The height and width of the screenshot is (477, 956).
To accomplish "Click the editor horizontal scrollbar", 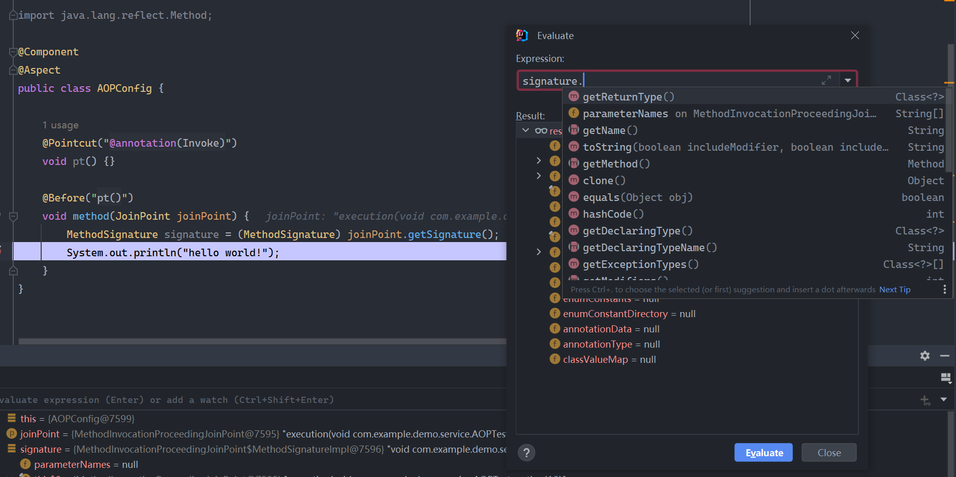I will pos(262,342).
